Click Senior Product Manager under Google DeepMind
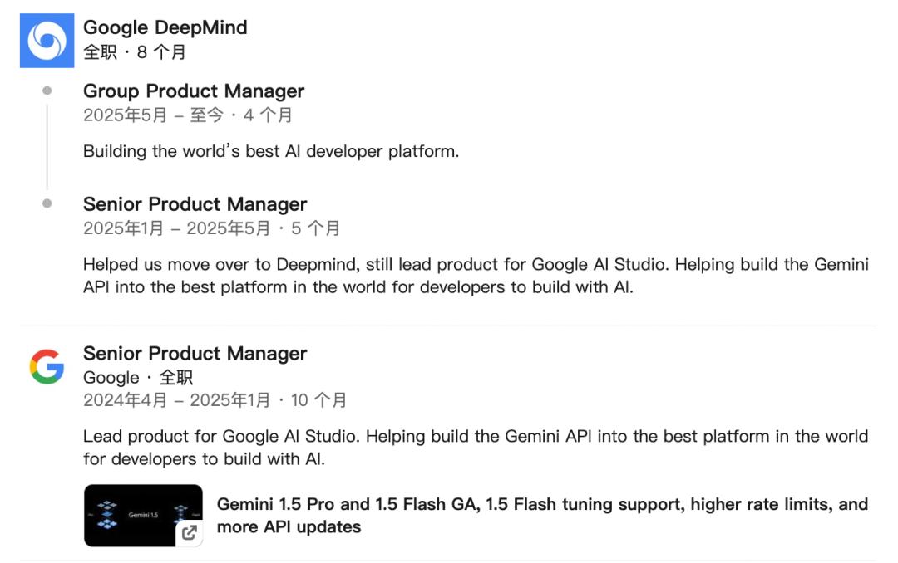The image size is (898, 563). point(195,204)
